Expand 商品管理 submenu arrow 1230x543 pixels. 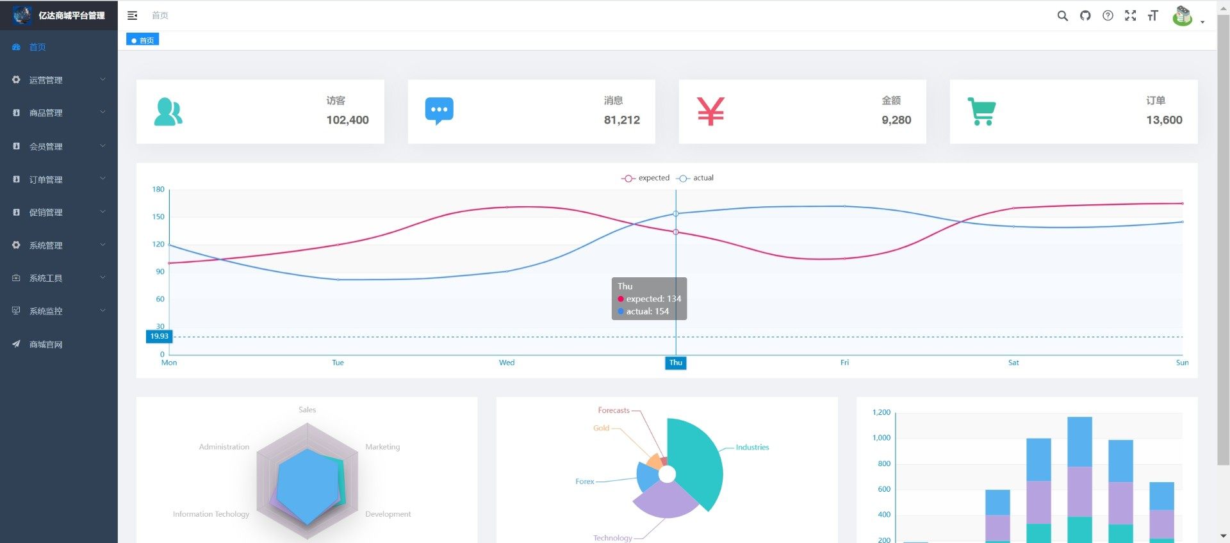[102, 113]
